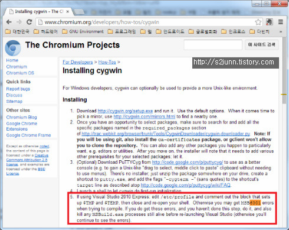289x230 pixels.
Task: Open the Chromium OS sidebar link
Action: coord(20,73)
